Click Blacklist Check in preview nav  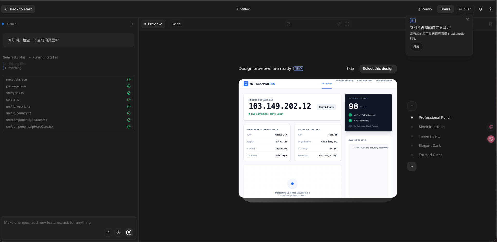click(x=365, y=81)
